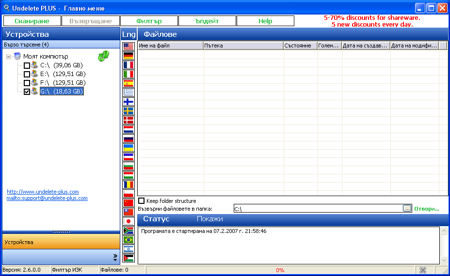Screen dimensions: 450x276
Task: Click the Lng panel header
Action: (x=129, y=34)
